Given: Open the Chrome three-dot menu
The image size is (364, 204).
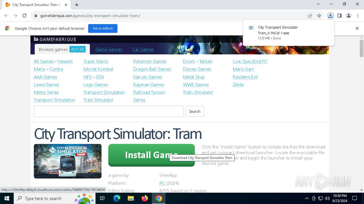Looking at the screenshot, I should [x=358, y=16].
